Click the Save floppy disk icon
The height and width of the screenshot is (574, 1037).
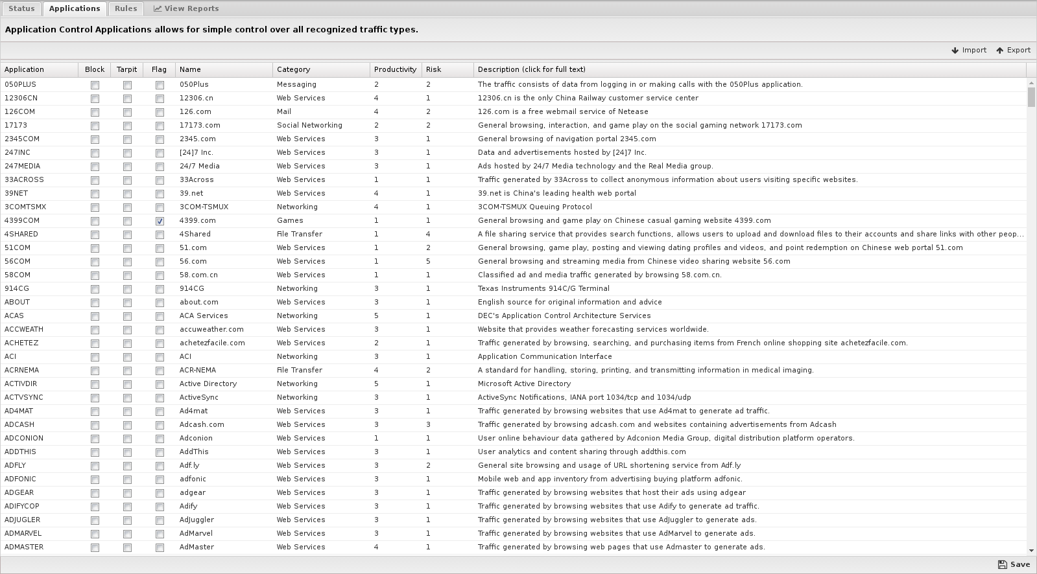pyautogui.click(x=1002, y=564)
